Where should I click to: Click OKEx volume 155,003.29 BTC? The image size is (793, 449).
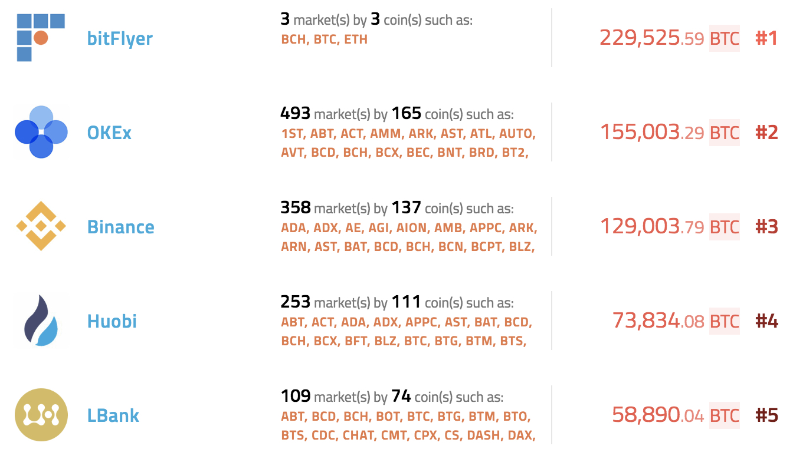click(x=669, y=133)
